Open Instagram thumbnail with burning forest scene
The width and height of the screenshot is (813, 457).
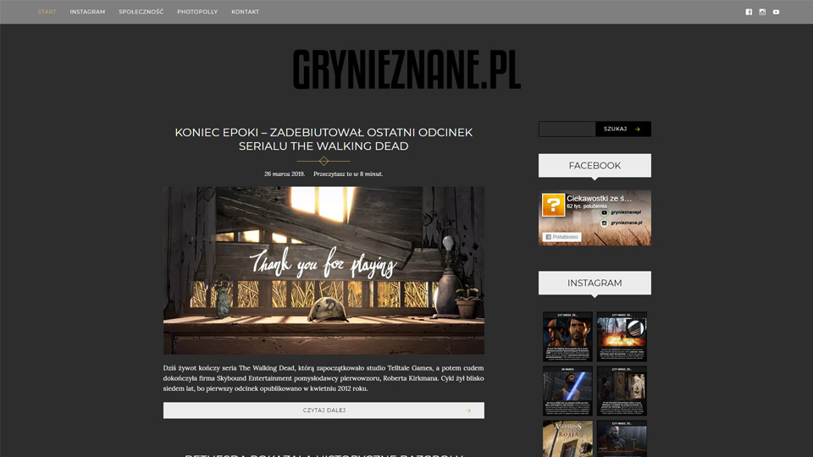[x=622, y=337]
